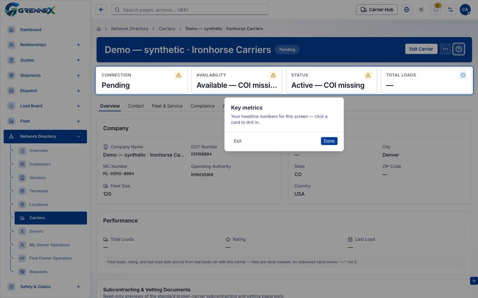Switch to the Contact tab
The height and width of the screenshot is (298, 478).
pos(135,106)
